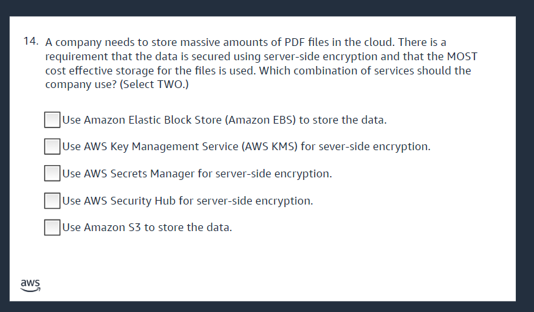Viewport: 534px width, 312px height.
Task: Click the 'Use AWS Secrets Manager' answer text
Action: pyautogui.click(x=197, y=173)
